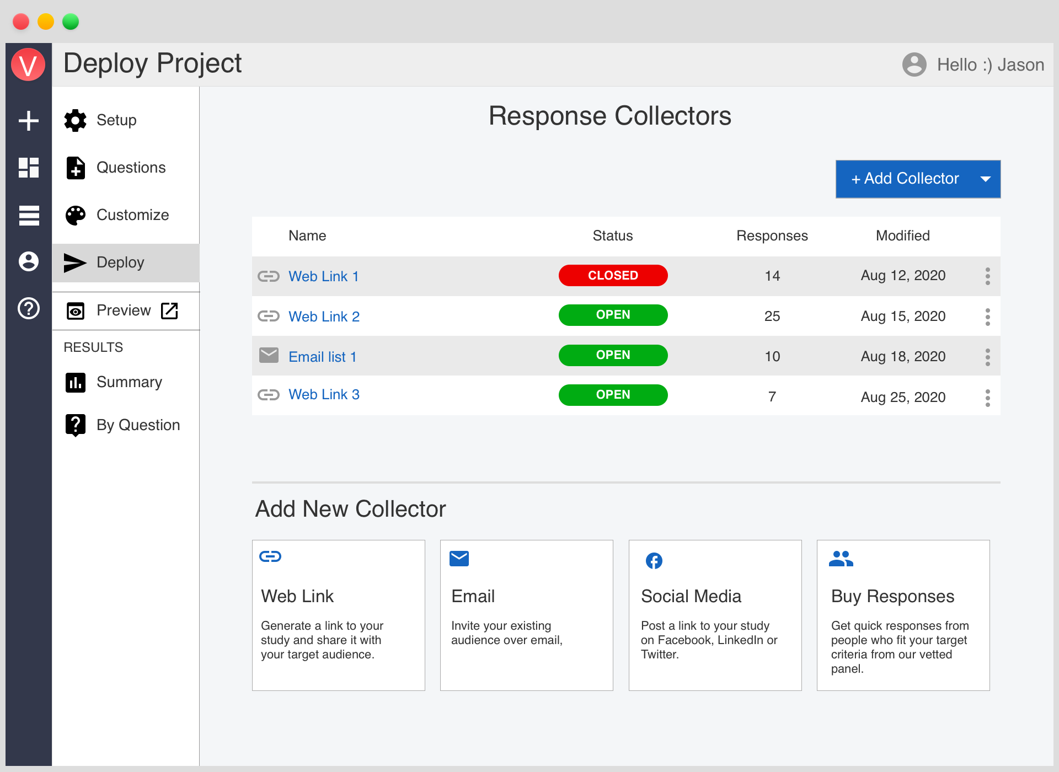Open options menu for Web Link 1
Screen dimensions: 1059x772
[987, 276]
